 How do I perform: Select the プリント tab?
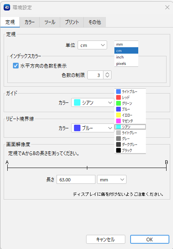click(72, 22)
